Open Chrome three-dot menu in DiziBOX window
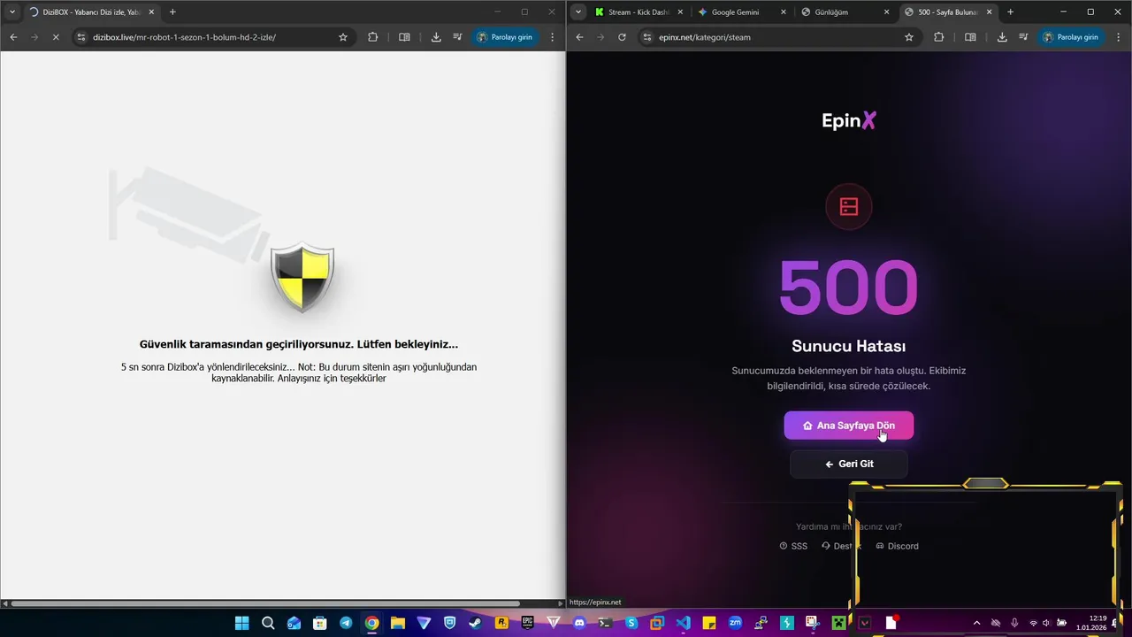The image size is (1132, 637). coord(553,37)
